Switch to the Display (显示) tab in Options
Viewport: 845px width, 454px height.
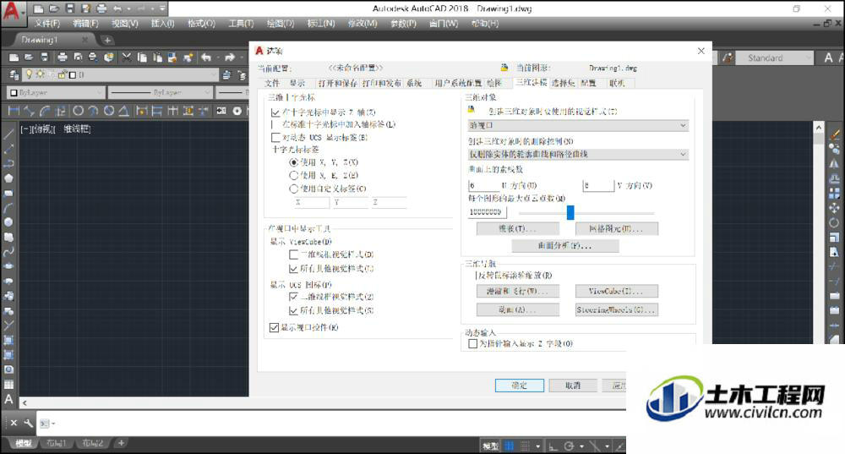[x=297, y=83]
